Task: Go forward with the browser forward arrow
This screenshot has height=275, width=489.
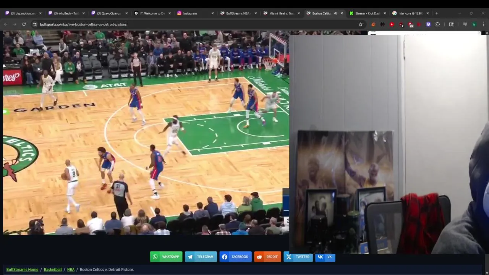Action: 15,24
